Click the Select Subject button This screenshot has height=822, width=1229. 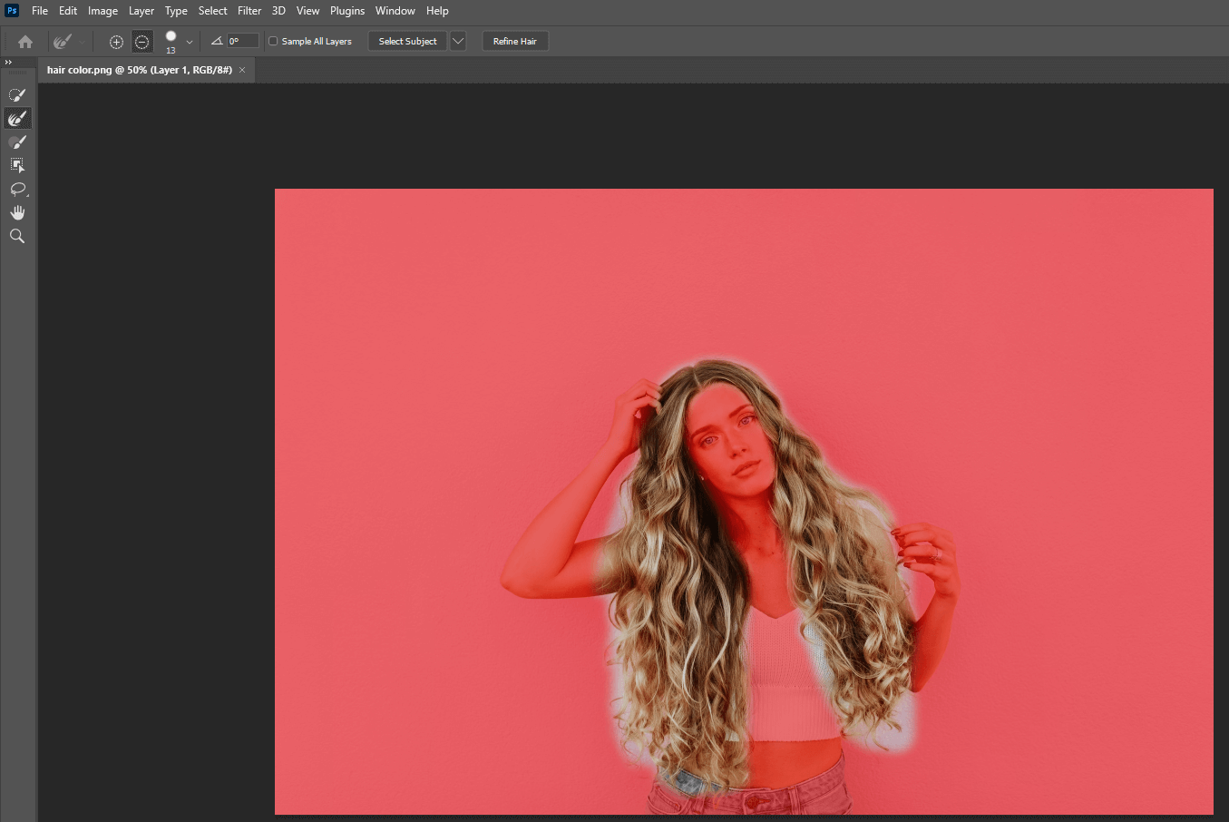pyautogui.click(x=407, y=42)
